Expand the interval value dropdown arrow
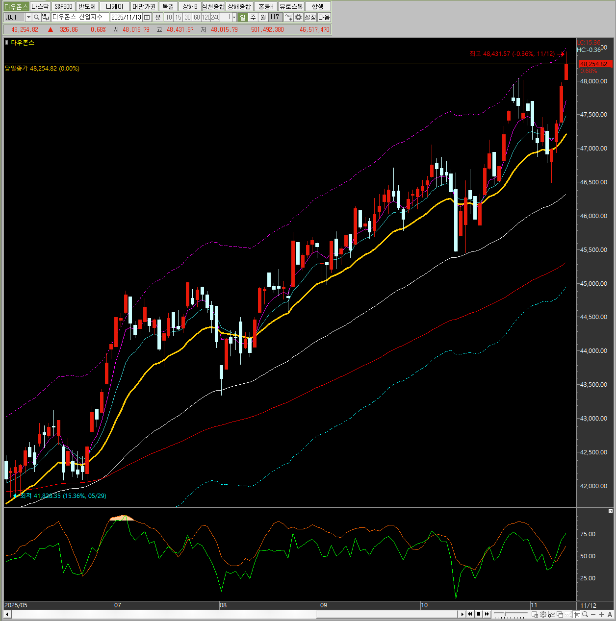This screenshot has width=616, height=621. [x=234, y=17]
